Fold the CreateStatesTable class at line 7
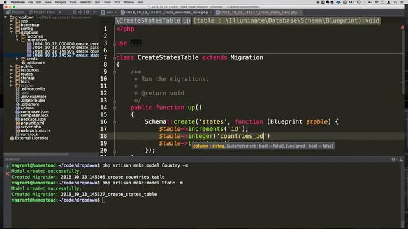 (x=114, y=58)
